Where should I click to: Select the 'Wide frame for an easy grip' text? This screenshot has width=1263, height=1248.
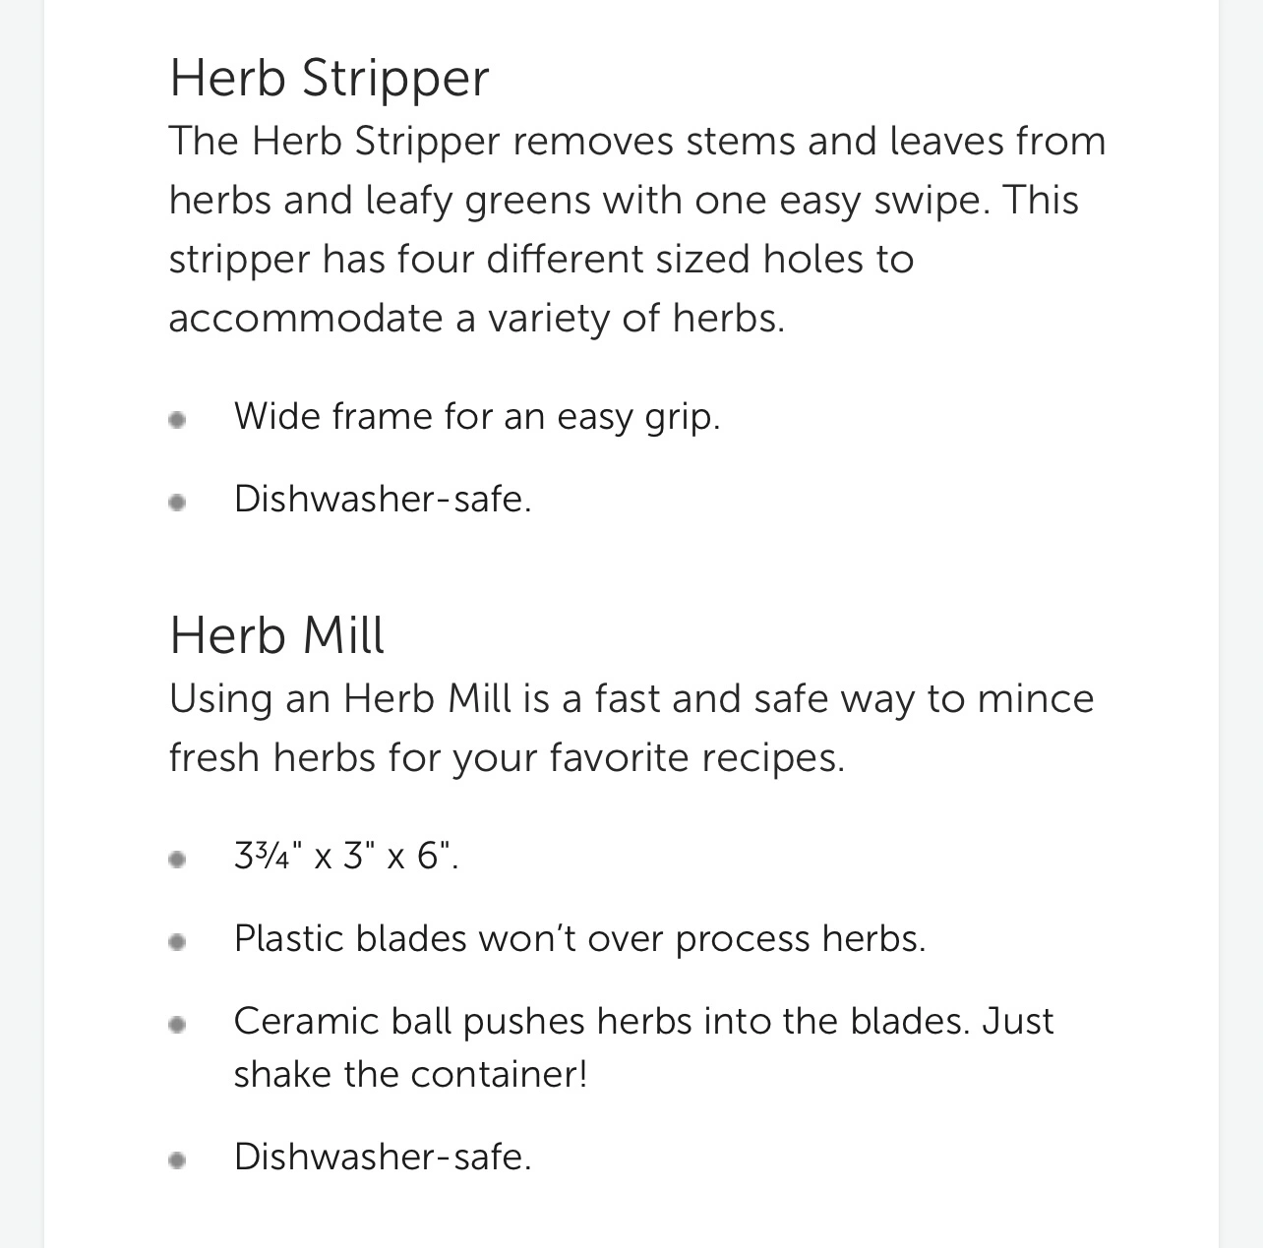tap(477, 417)
